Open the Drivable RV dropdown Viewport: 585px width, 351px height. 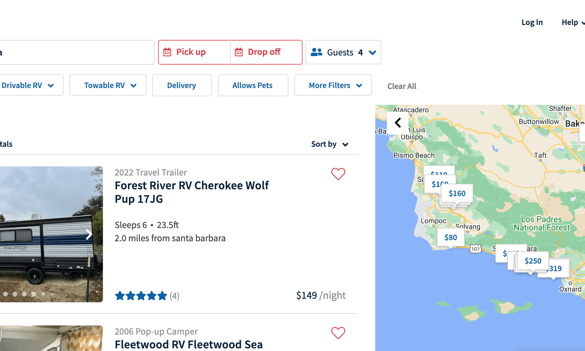pos(27,85)
